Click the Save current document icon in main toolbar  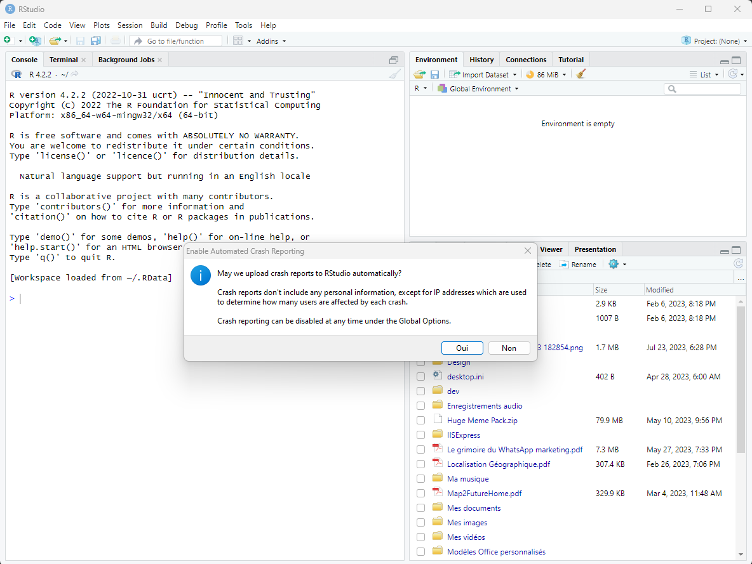(x=80, y=41)
